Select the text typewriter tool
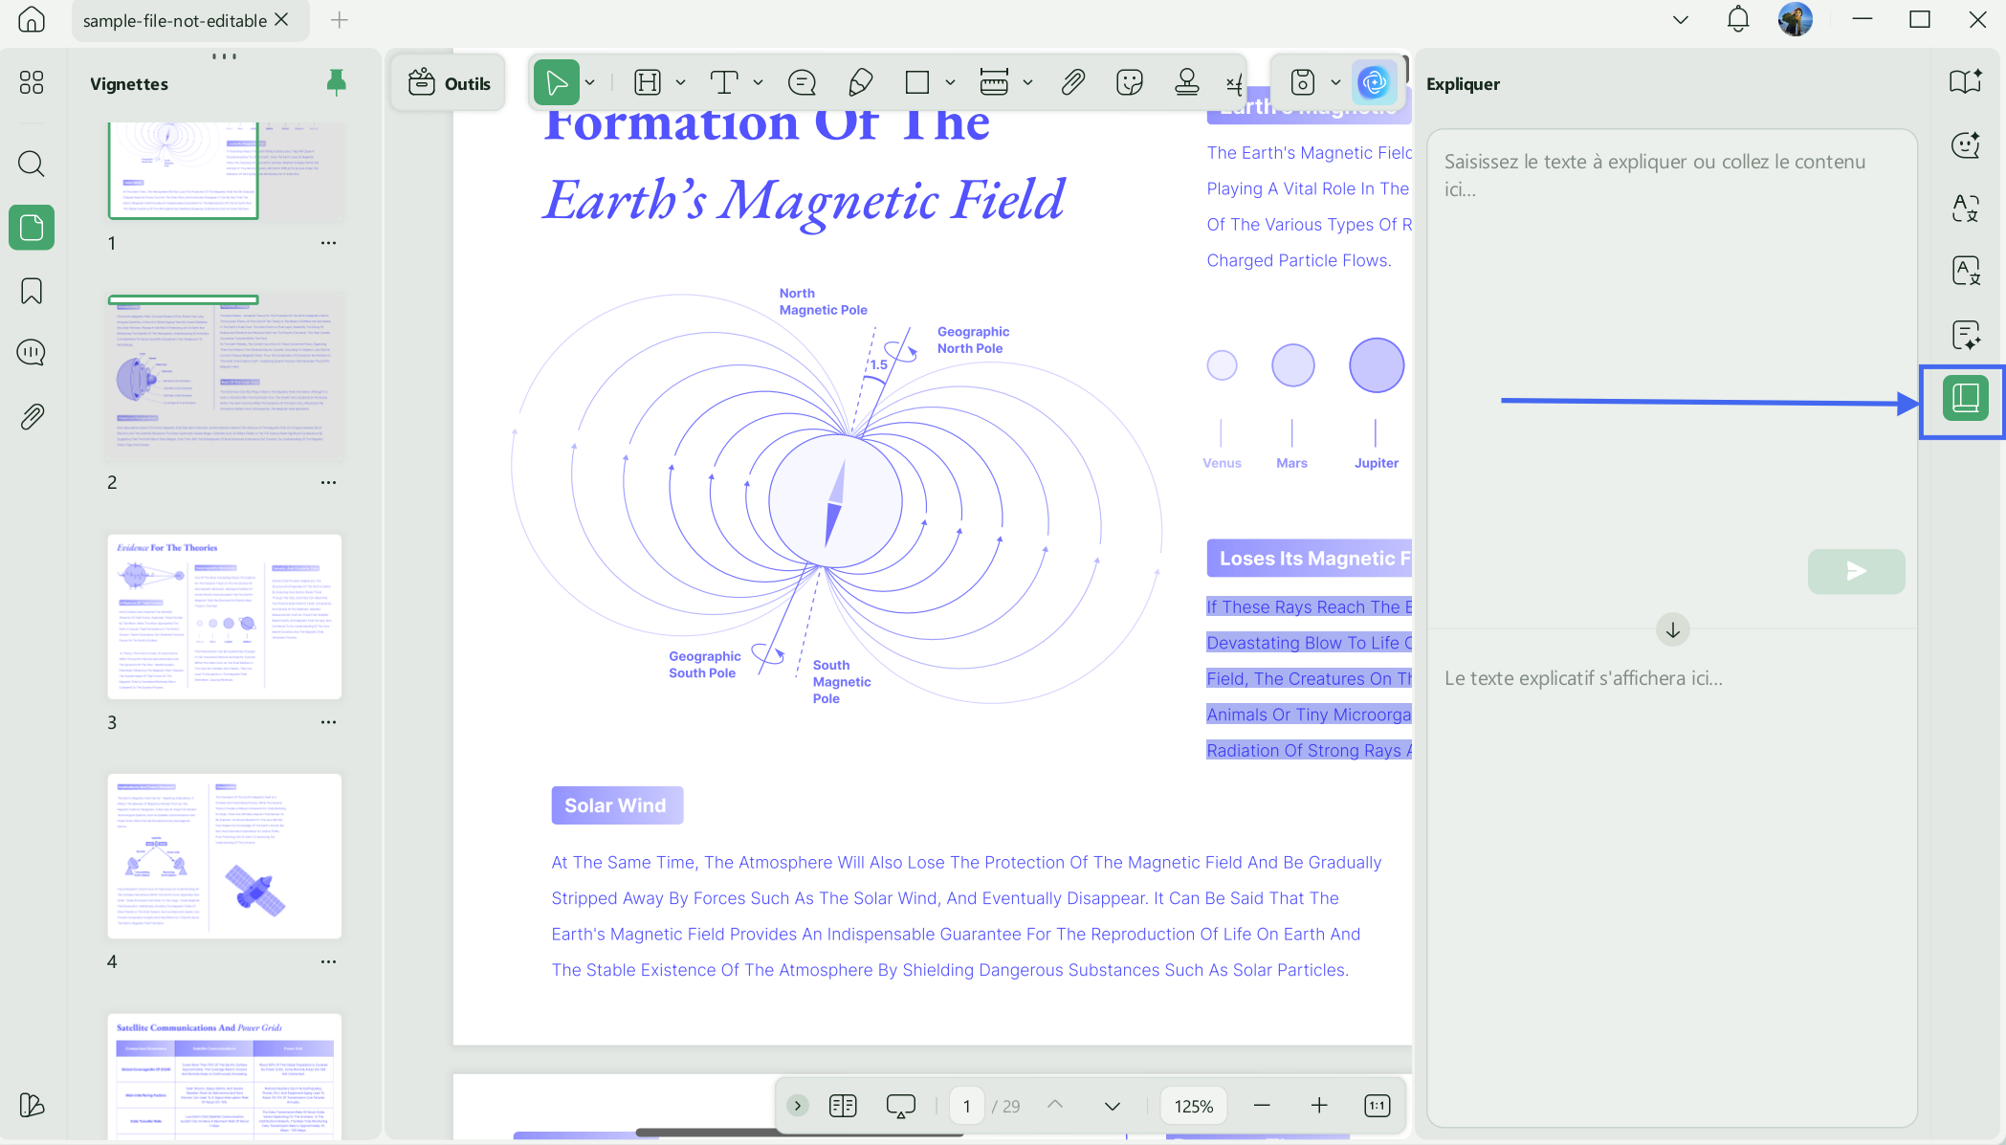 pyautogui.click(x=724, y=83)
